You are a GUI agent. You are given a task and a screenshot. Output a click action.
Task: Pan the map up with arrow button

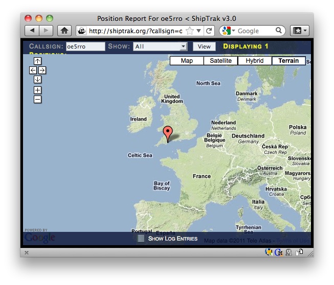pos(37,61)
